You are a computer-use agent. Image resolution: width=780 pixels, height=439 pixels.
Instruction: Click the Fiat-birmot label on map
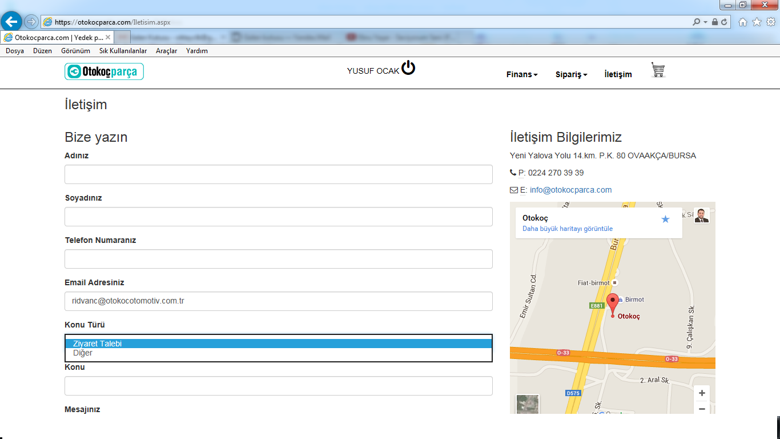pyautogui.click(x=594, y=282)
